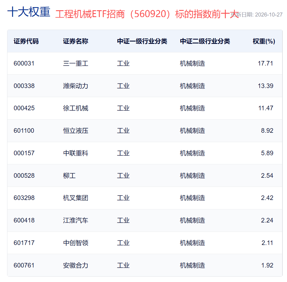Image resolution: width=287 pixels, height=282 pixels.
Task: Click the 证券名称 column header
Action: 76,41
